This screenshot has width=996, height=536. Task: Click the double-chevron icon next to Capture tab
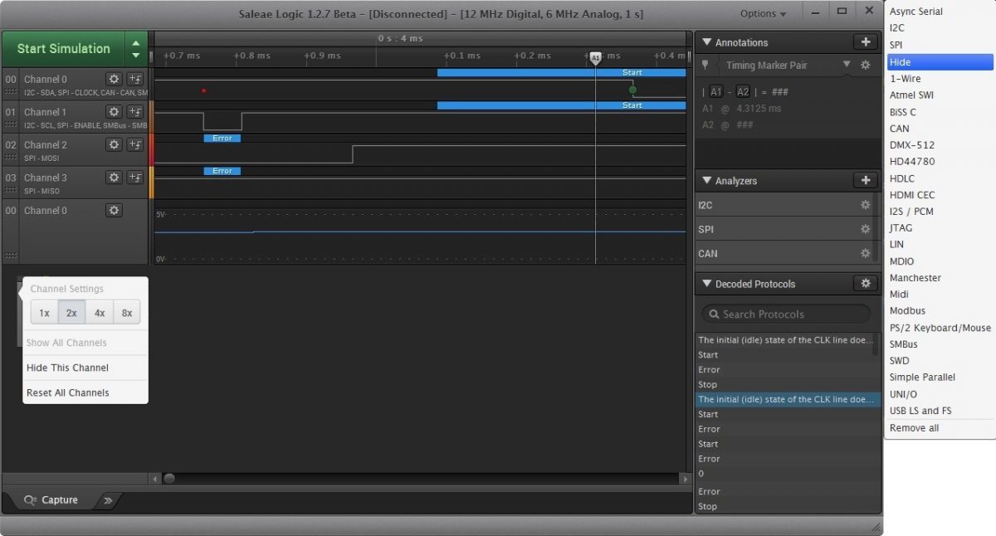tap(108, 500)
